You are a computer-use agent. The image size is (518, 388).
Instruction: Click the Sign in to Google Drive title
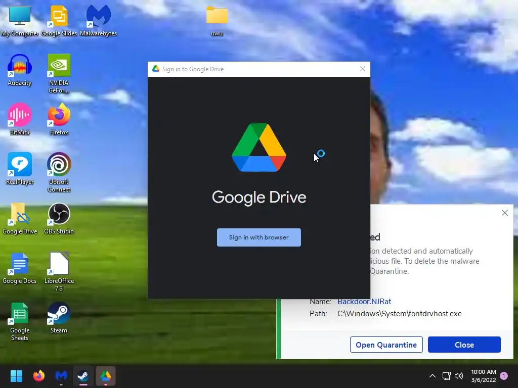pyautogui.click(x=193, y=69)
